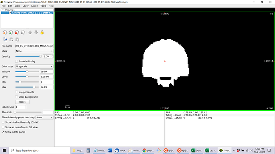Move layer up with up arrow icon

tap(30, 33)
